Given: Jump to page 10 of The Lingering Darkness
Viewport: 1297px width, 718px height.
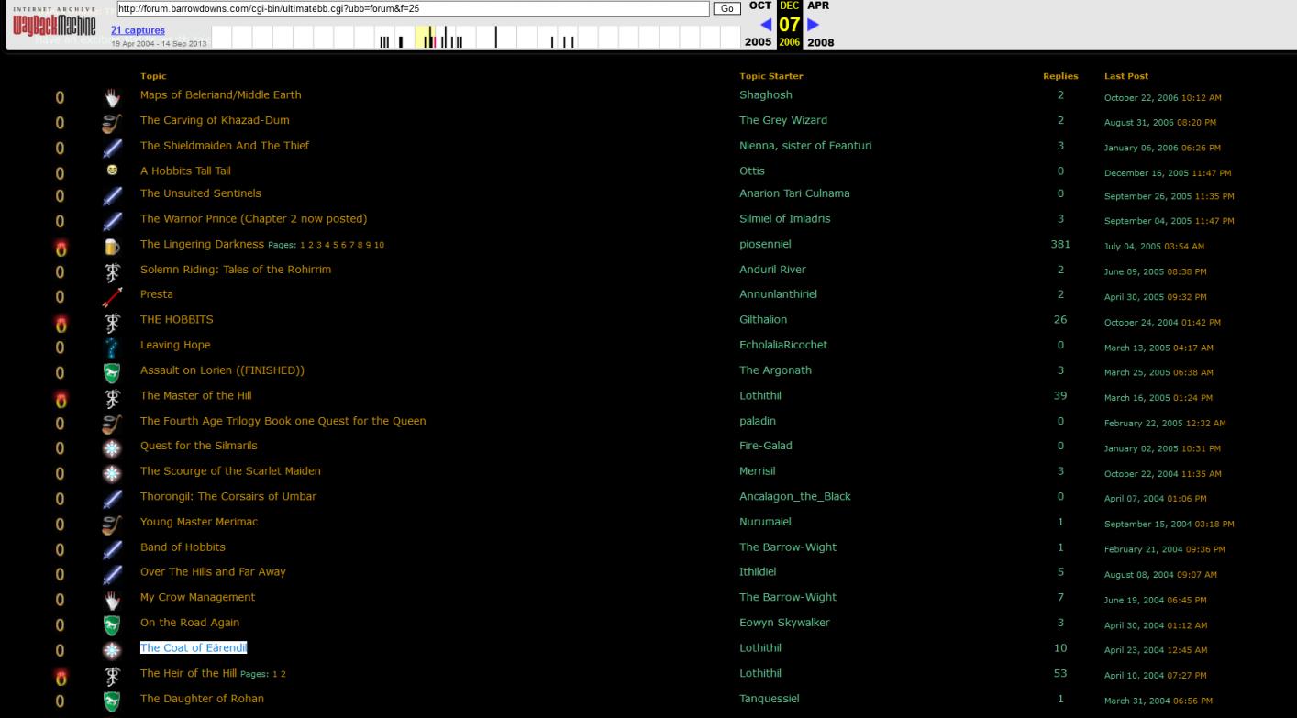Looking at the screenshot, I should tap(379, 245).
